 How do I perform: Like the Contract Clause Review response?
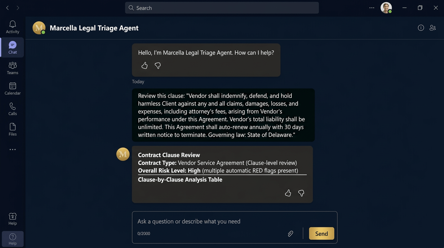[x=288, y=193]
